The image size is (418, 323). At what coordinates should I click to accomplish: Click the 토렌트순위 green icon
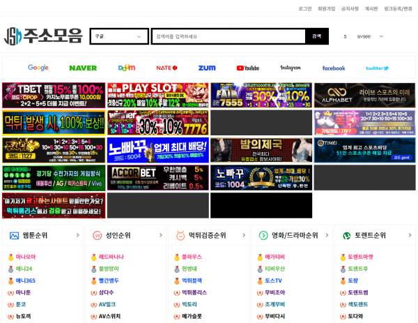[346, 236]
